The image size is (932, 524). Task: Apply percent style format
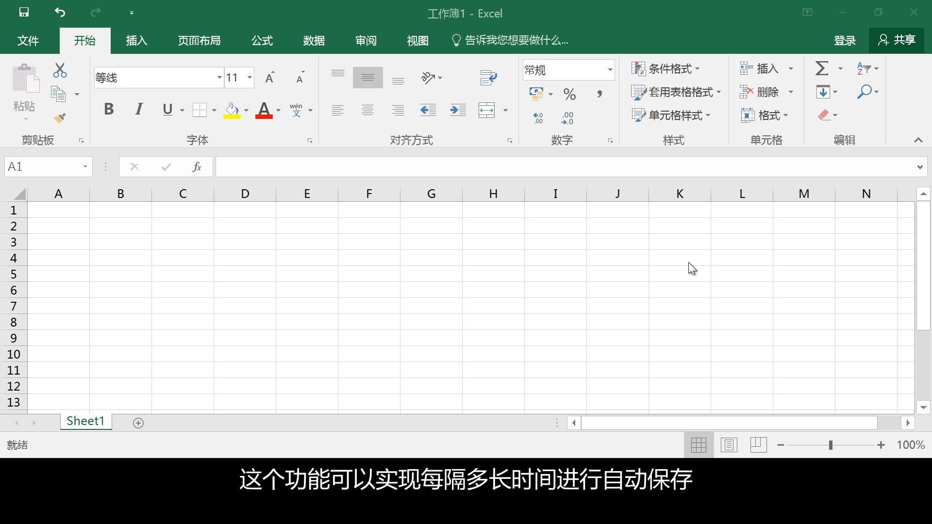[x=569, y=94]
